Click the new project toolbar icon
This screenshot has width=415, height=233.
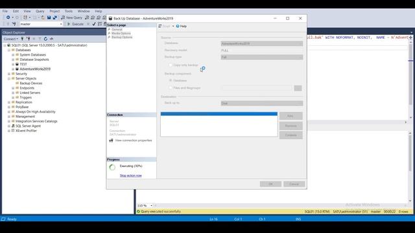(25, 17)
